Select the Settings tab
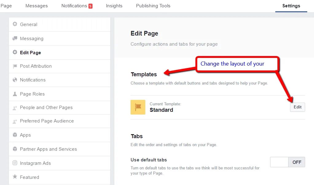 tap(291, 6)
